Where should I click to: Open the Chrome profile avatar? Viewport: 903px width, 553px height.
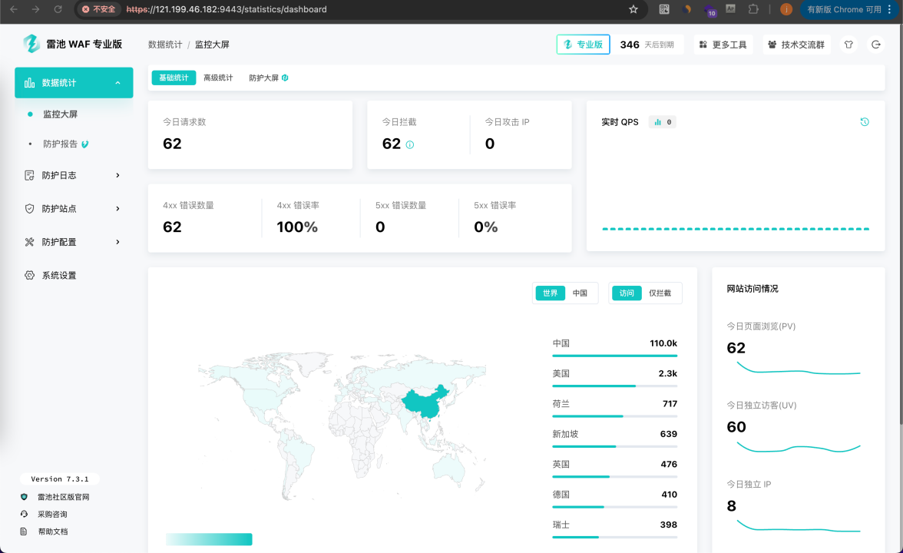coord(786,9)
